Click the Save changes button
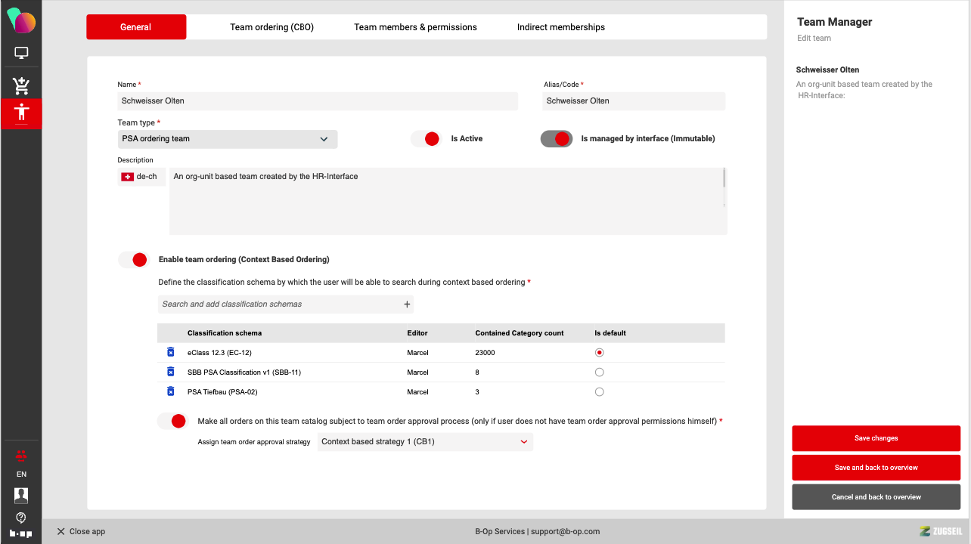 point(876,438)
